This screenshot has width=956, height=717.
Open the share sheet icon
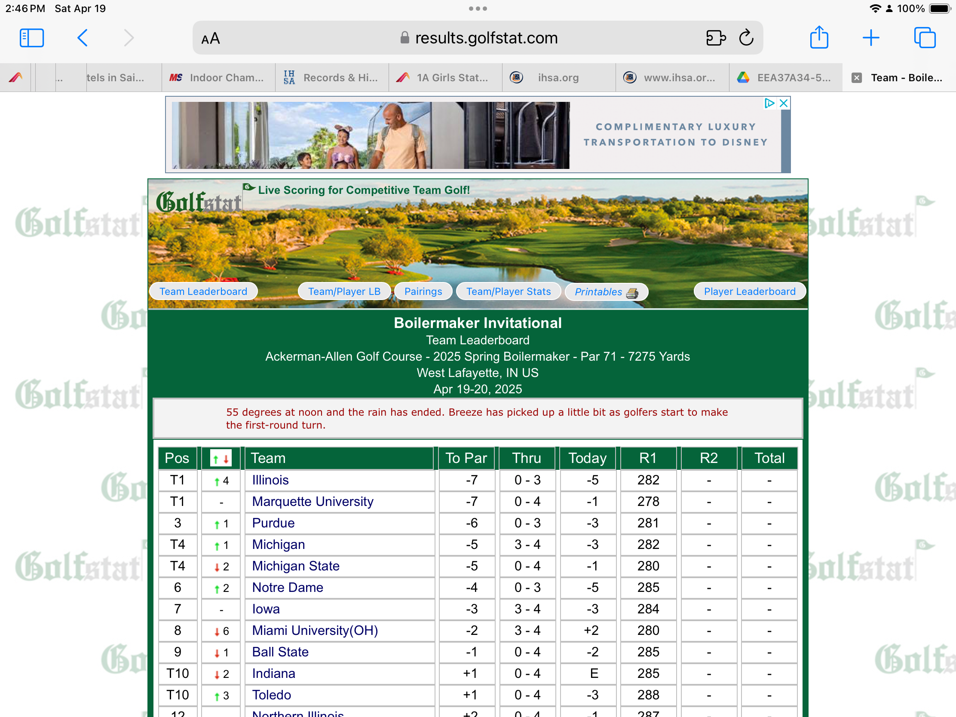(x=818, y=38)
